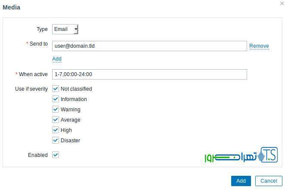Image resolution: width=285 pixels, height=190 pixels.
Task: Click the T.S logo icon
Action: pos(270,154)
